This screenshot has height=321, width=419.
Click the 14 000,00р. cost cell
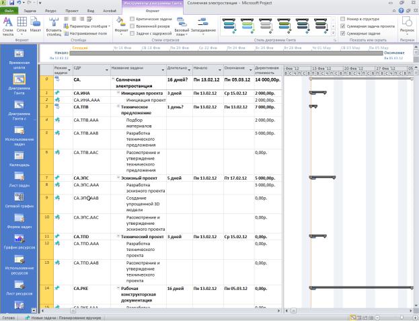click(268, 83)
